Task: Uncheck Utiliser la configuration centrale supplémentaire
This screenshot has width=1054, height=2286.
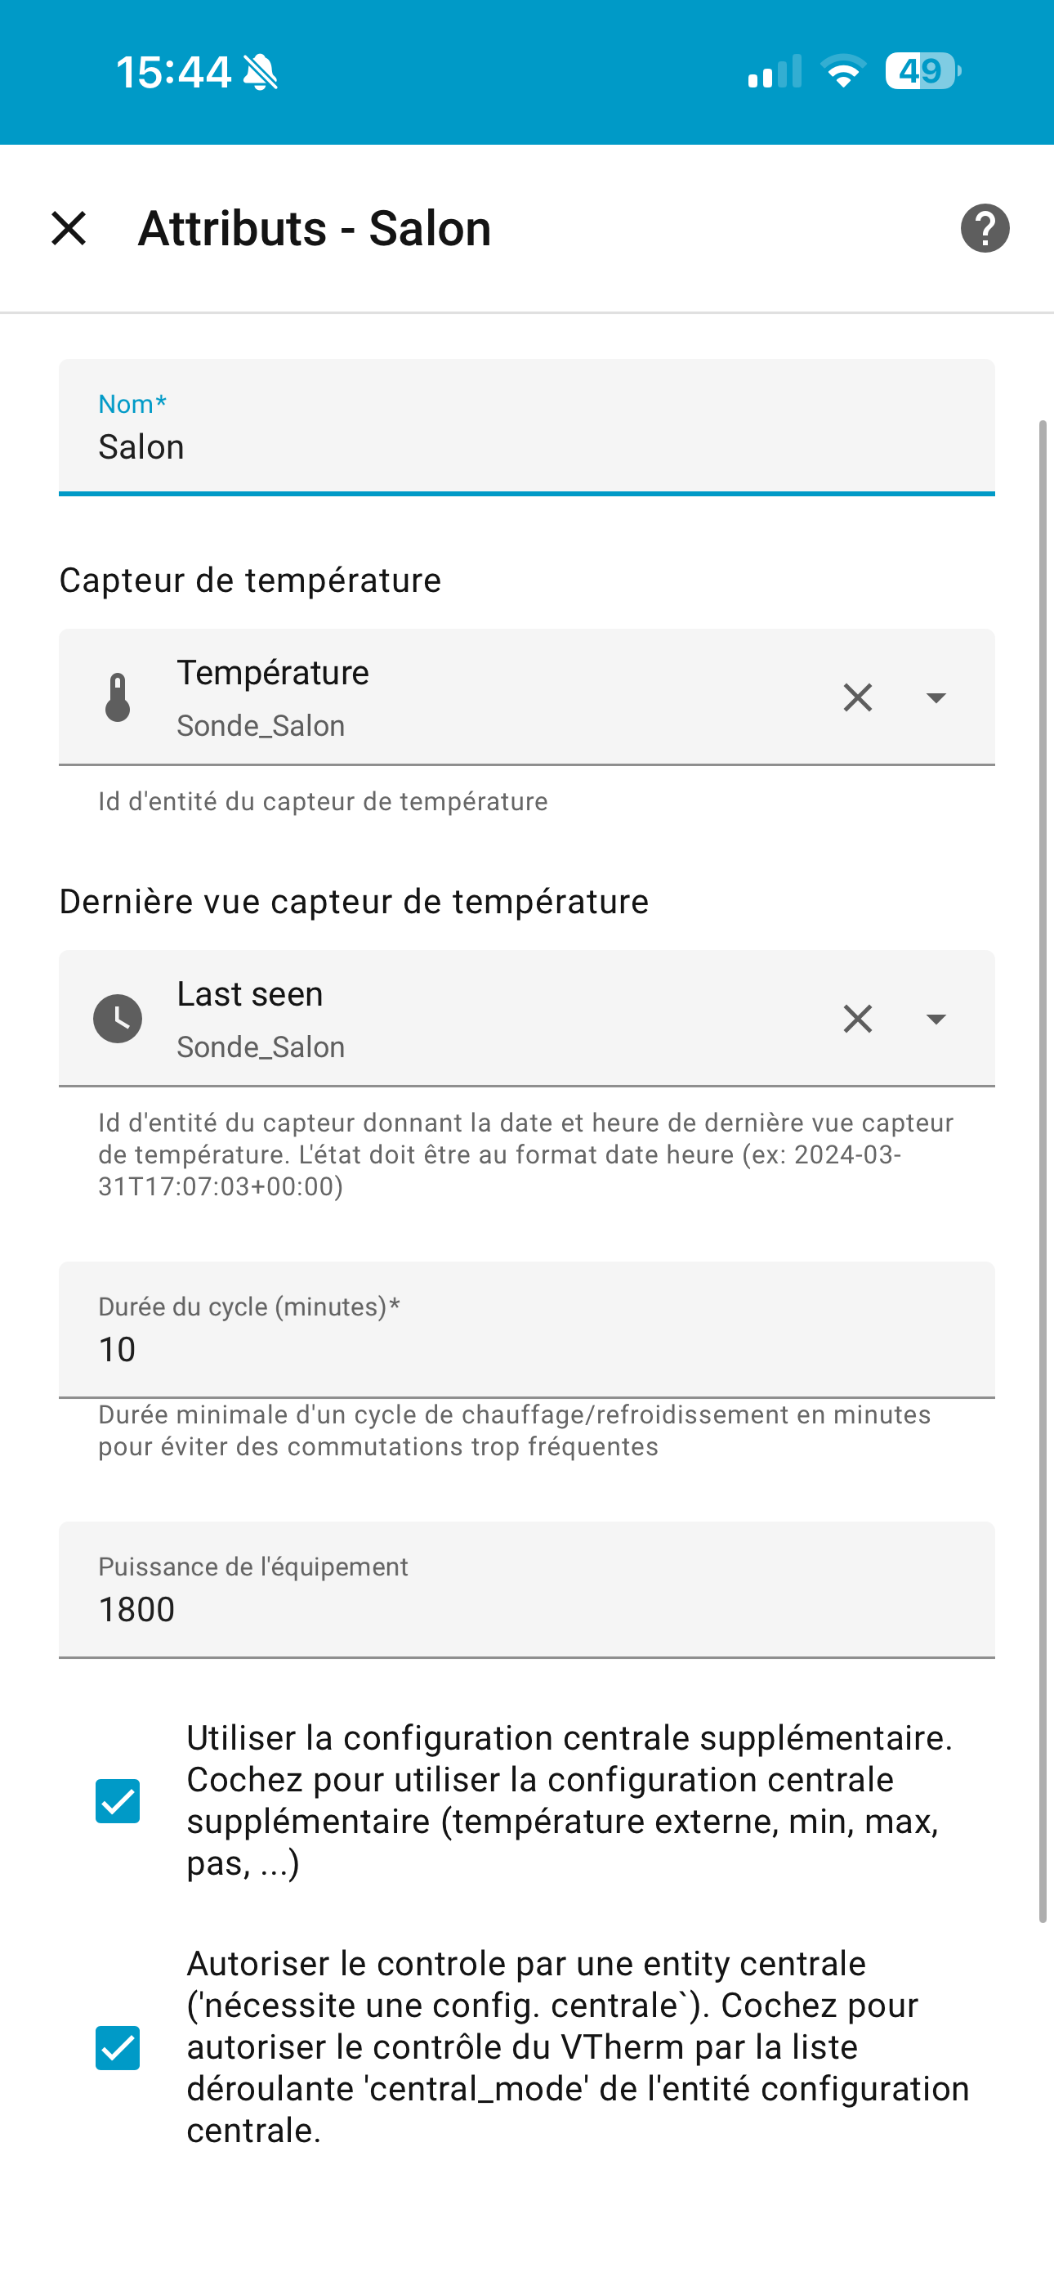Action: click(117, 1800)
